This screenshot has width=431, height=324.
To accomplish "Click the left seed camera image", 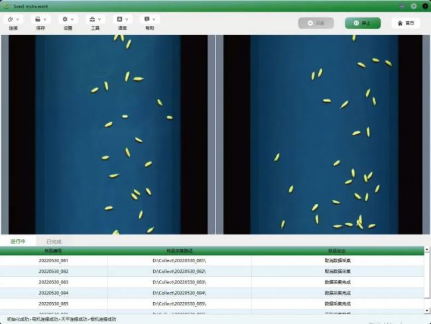I will (107, 134).
